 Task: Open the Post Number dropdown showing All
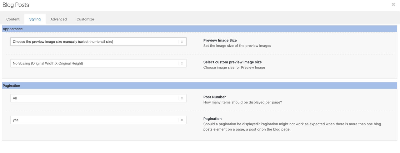click(x=98, y=98)
